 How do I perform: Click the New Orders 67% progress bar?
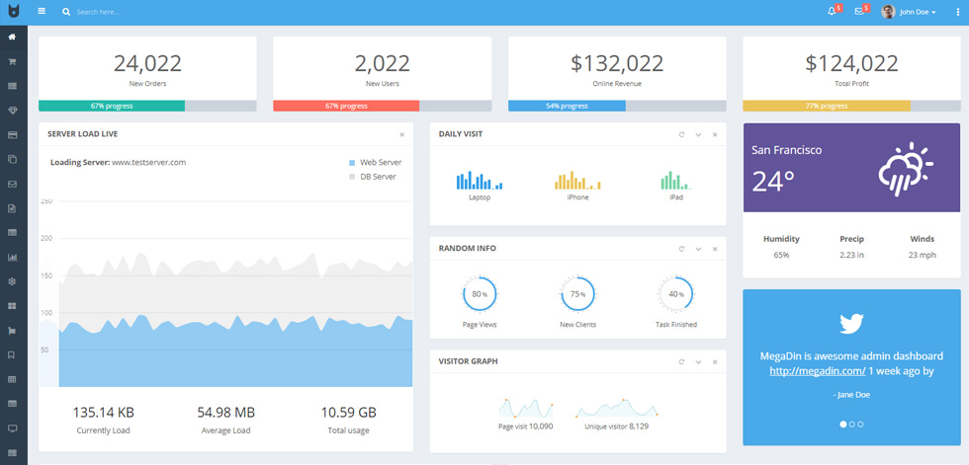tap(147, 106)
